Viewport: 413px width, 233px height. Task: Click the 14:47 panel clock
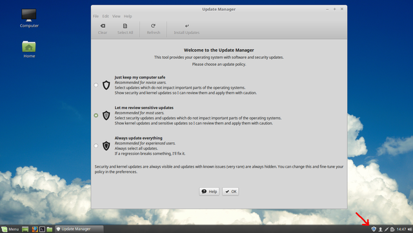(x=401, y=229)
